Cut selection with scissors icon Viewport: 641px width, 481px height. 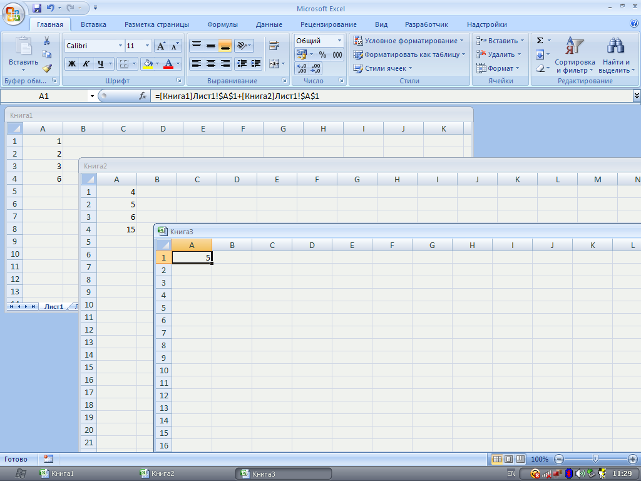(46, 41)
